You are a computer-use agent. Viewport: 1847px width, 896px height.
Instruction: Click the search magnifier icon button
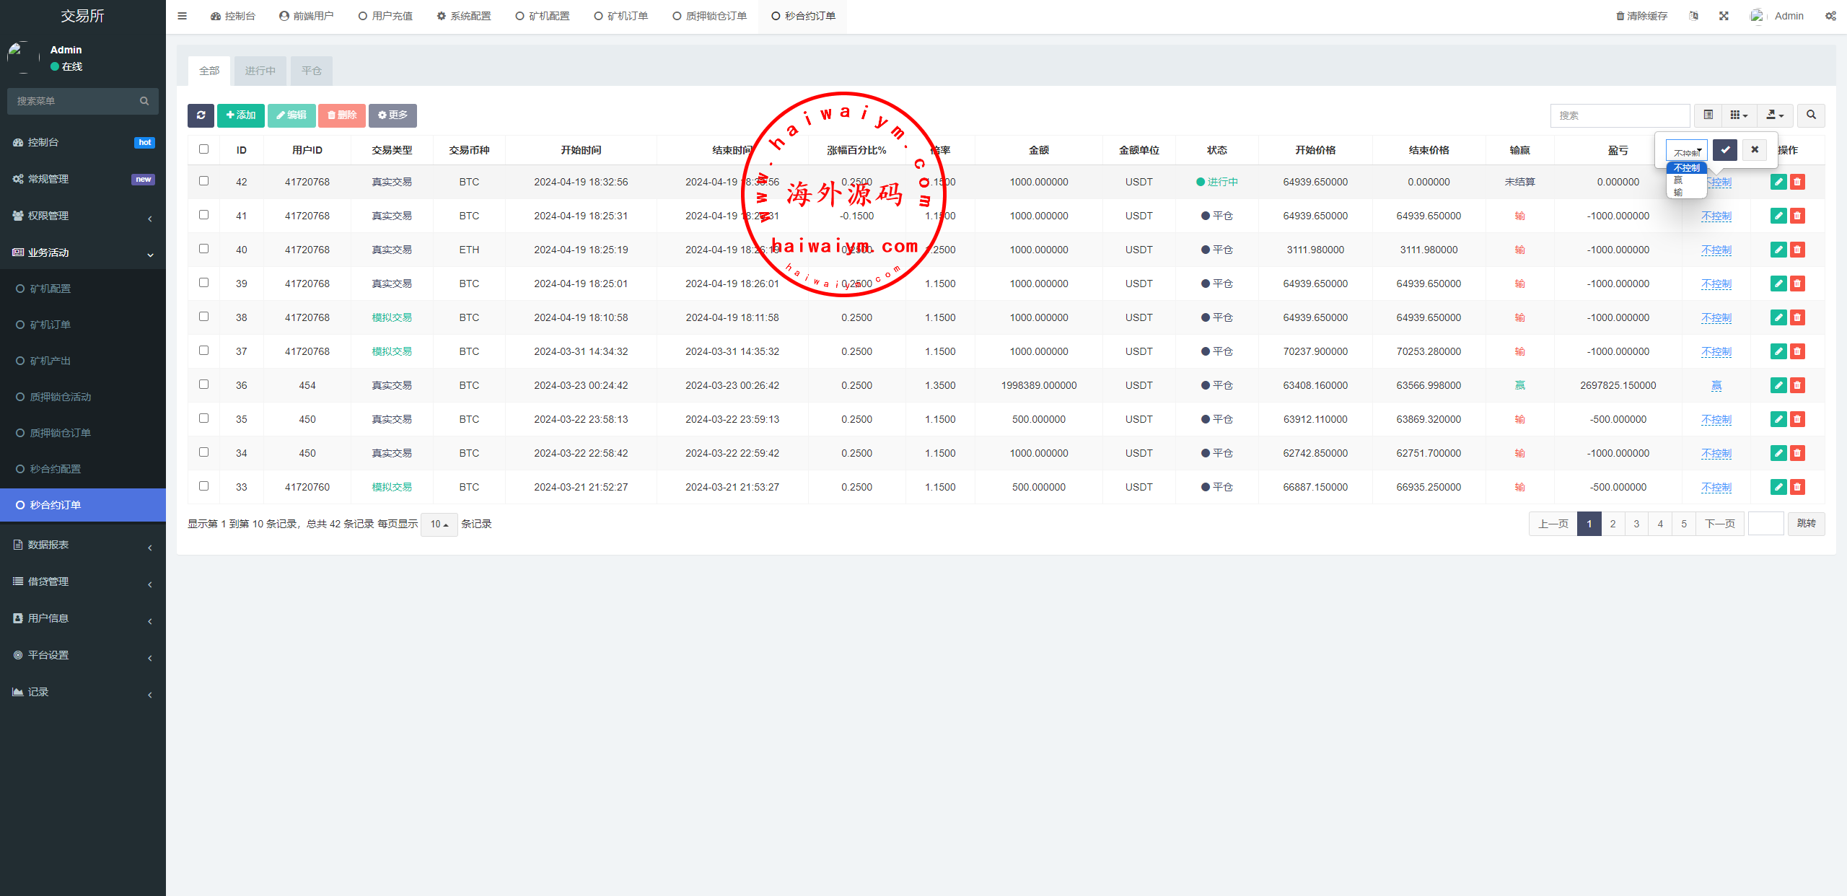coord(1811,115)
